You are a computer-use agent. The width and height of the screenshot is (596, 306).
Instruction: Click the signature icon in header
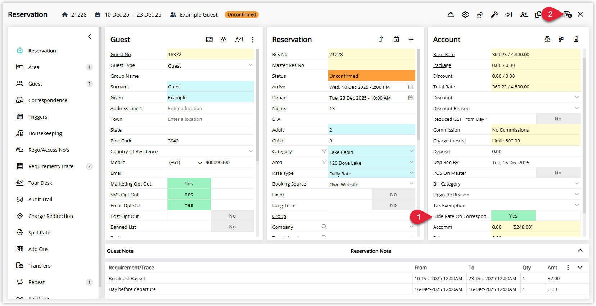524,15
